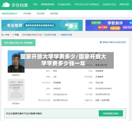Open the 学职测评 banner

[x=109, y=25]
